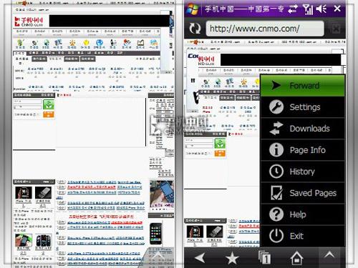Tap the back arrow in bottom toolbar

tap(200, 258)
